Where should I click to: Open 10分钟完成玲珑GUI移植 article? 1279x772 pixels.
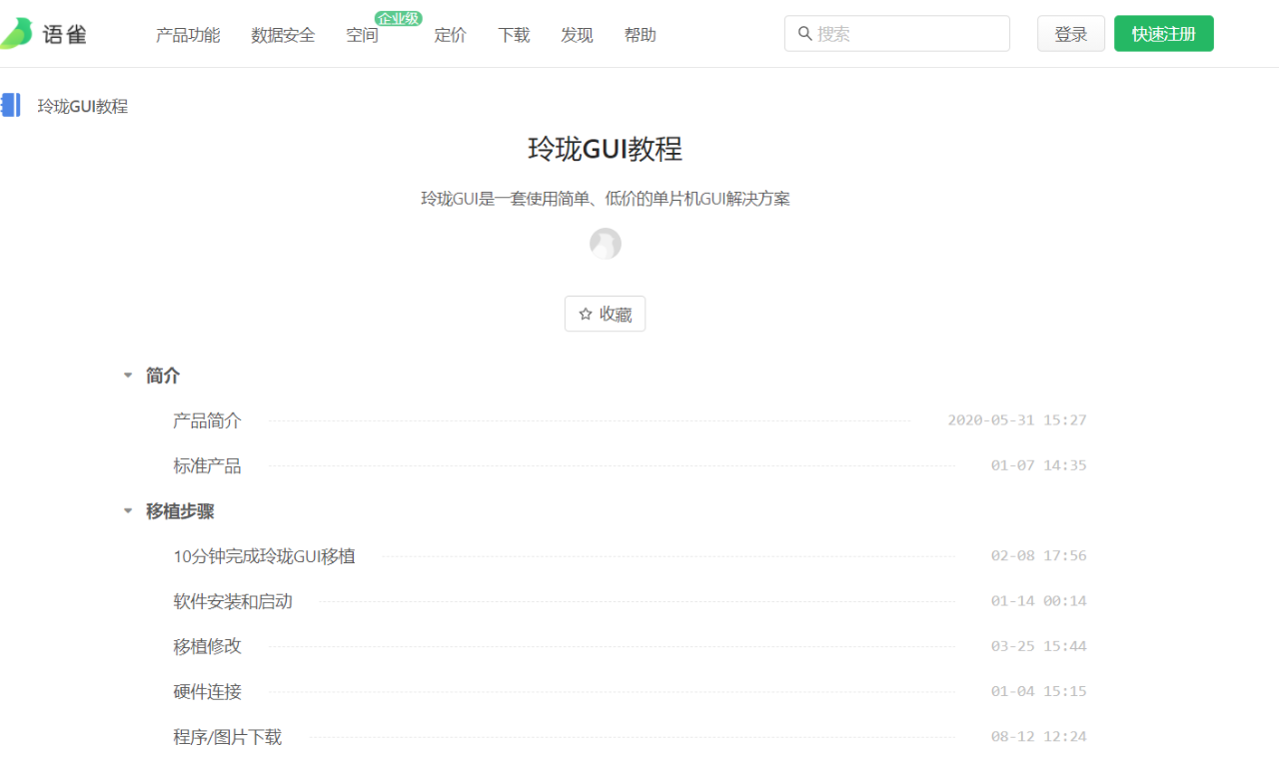pyautogui.click(x=264, y=556)
